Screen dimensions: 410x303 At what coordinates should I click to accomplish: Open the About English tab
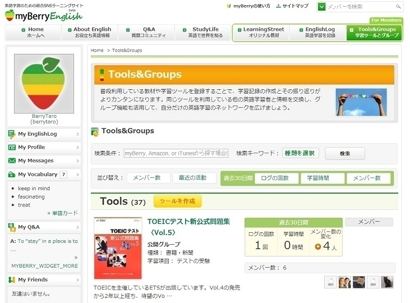pyautogui.click(x=90, y=33)
